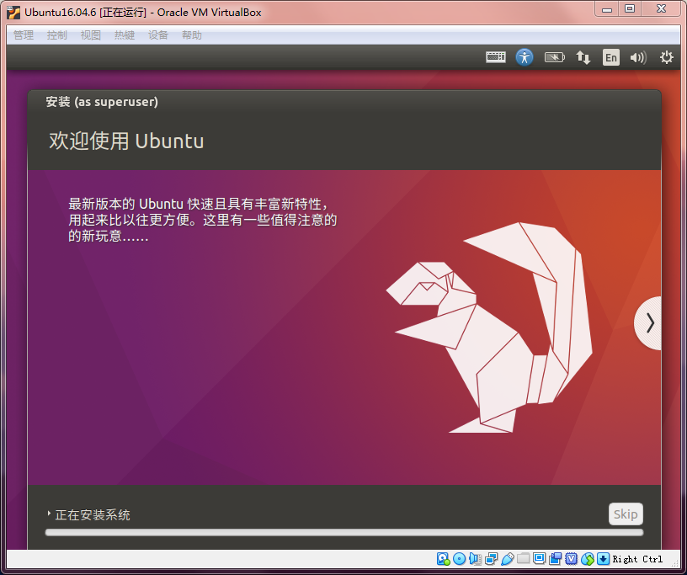Open the 帮助 menu

pyautogui.click(x=192, y=35)
